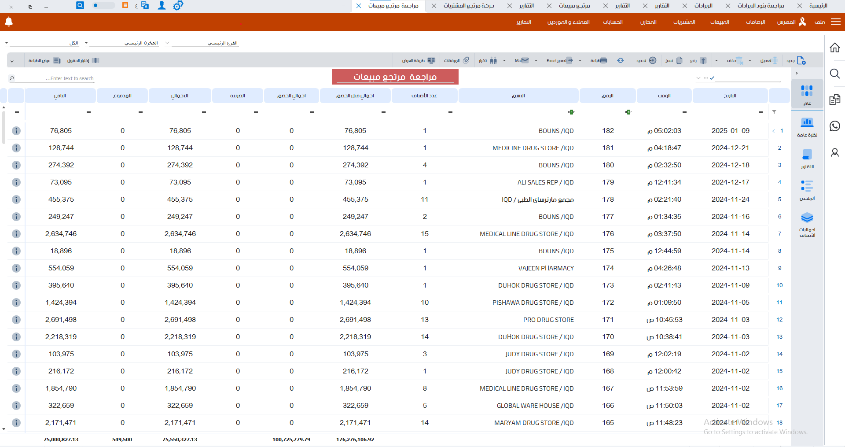Click the refresh arrows icon in toolbar
This screenshot has height=447, width=845.
tap(621, 60)
